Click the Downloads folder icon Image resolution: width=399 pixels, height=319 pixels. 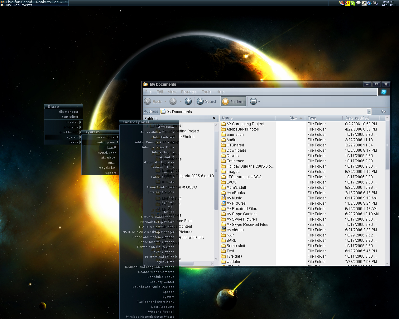(x=224, y=150)
